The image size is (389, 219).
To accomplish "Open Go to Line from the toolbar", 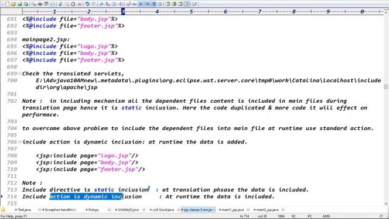I will [121, 4].
